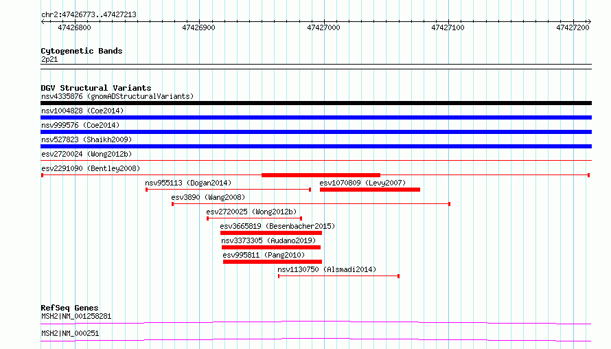Click ruler position 47427100
This screenshot has height=349, width=611.
point(448,27)
